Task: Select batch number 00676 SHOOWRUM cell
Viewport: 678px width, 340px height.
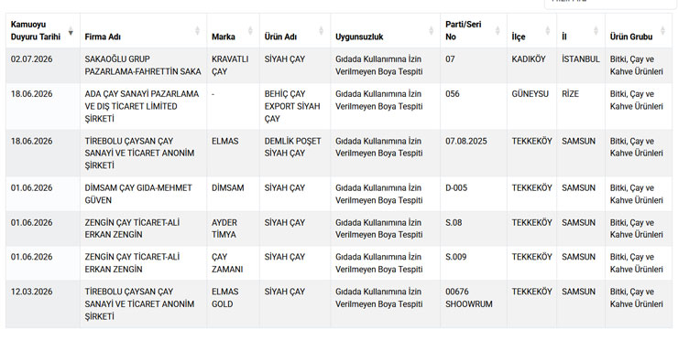Action: (474, 304)
